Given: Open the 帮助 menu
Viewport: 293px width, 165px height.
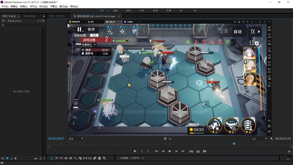Looking at the screenshot, I should [x=74, y=6].
